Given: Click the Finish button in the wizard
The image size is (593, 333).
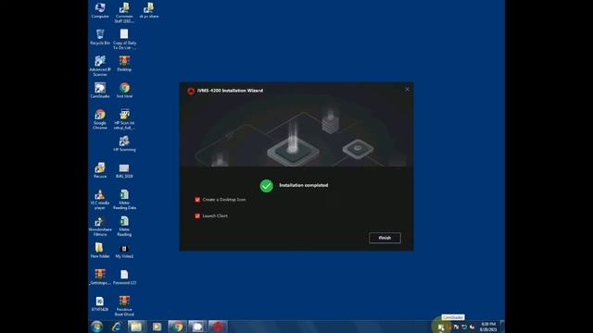Looking at the screenshot, I should [385, 238].
